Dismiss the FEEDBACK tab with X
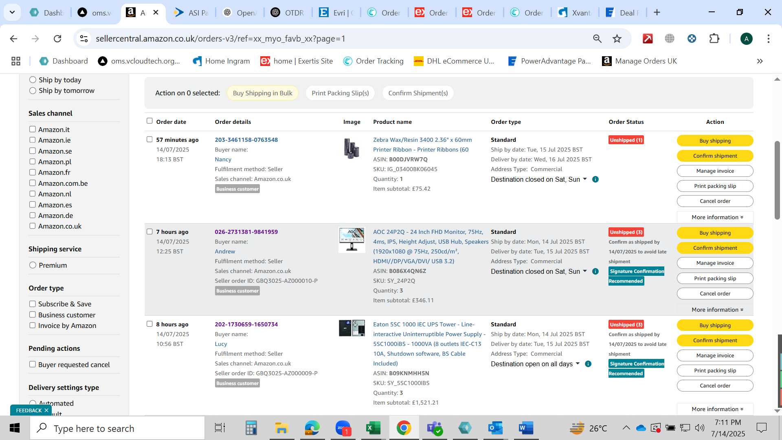This screenshot has width=782, height=440. point(46,410)
